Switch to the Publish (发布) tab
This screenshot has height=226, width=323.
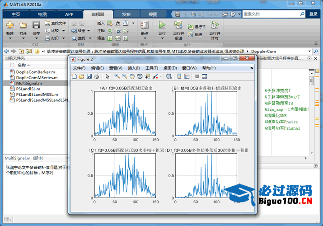click(x=126, y=14)
